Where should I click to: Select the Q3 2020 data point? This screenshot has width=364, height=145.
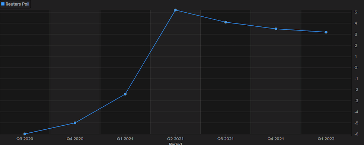pos(25,134)
